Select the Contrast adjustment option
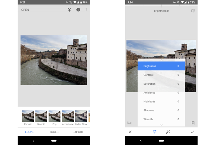The width and height of the screenshot is (215, 145). click(x=161, y=75)
